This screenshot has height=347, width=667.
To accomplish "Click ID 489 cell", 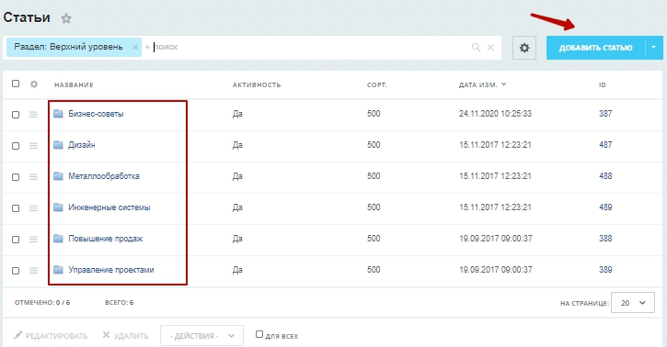I will coord(605,207).
